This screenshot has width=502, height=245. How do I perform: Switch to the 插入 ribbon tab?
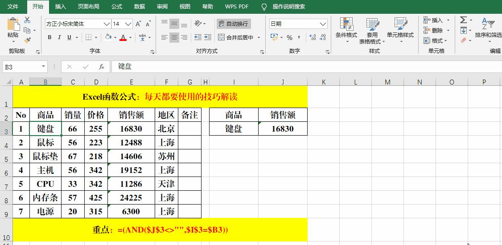61,6
